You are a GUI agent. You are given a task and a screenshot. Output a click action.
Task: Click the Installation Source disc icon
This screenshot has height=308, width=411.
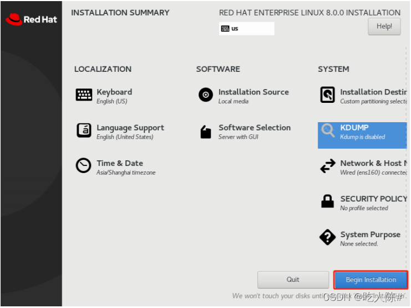(x=206, y=95)
